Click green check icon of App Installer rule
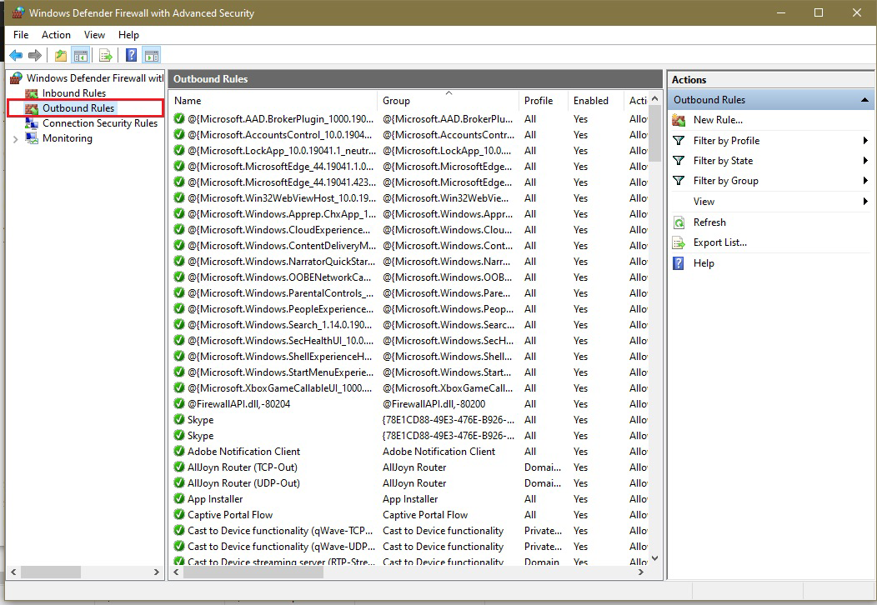 (179, 499)
